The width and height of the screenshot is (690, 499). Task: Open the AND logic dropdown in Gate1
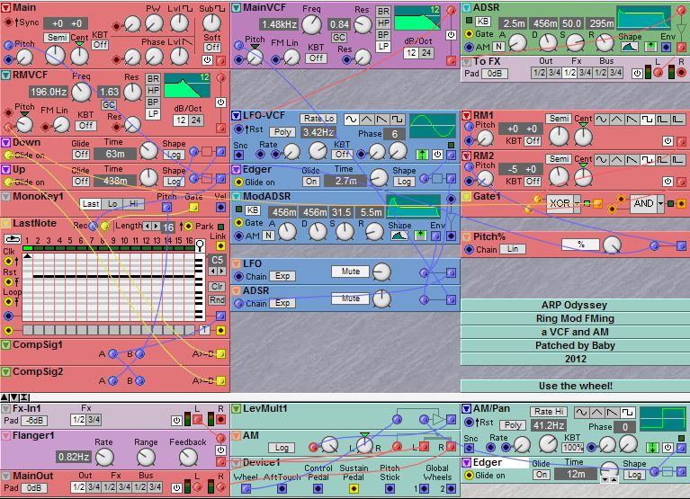[660, 203]
